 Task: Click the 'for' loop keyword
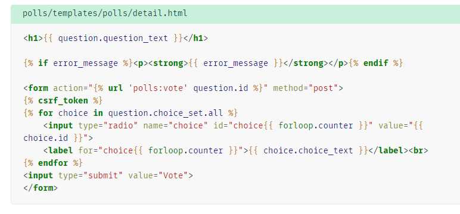pos(45,113)
